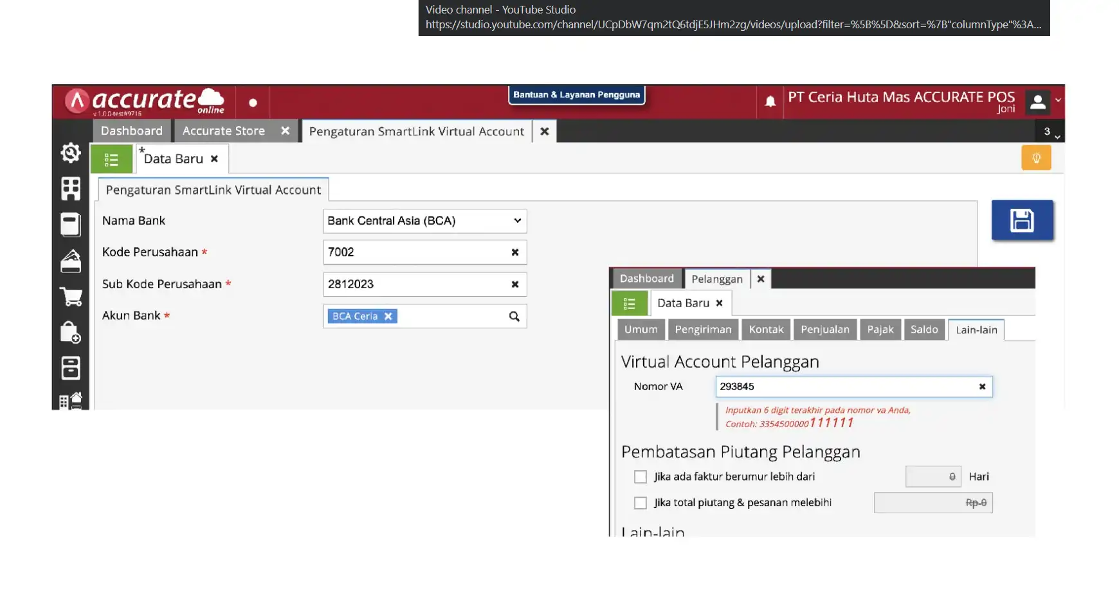Viewport: 1119px width, 591px height.
Task: Open the ledger book icon in the sidebar
Action: click(x=71, y=224)
